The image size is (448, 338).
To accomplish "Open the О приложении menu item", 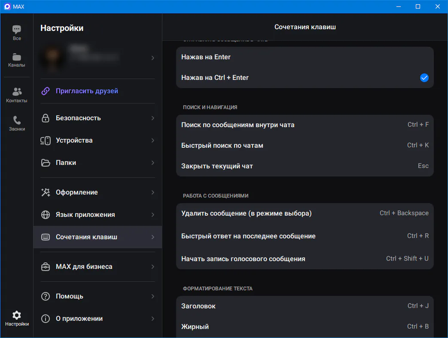I will click(x=79, y=319).
